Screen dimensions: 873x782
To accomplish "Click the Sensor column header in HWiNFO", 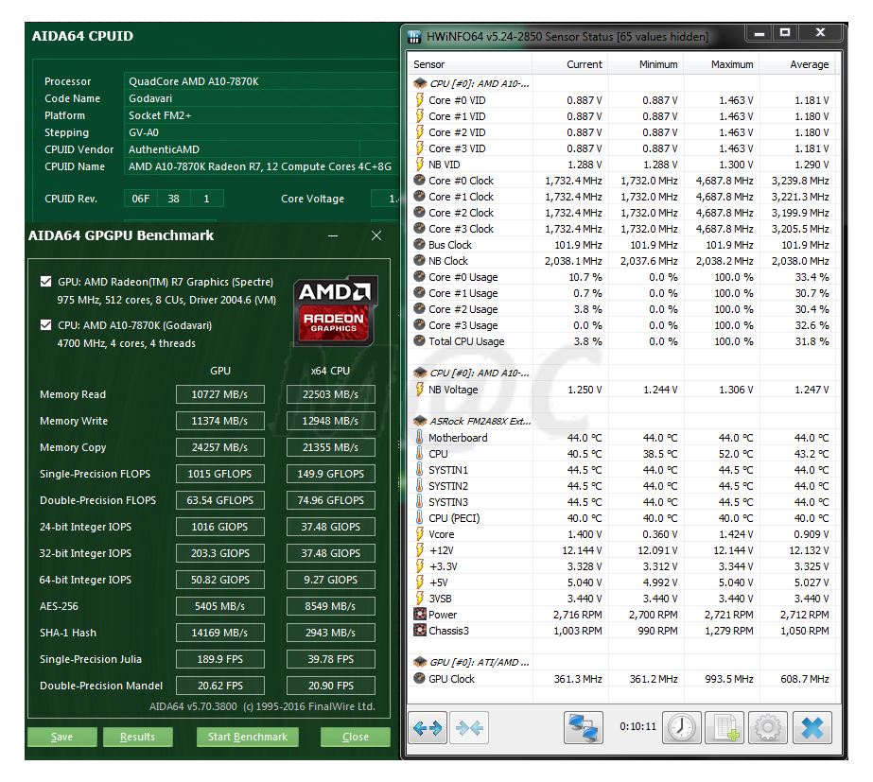I will click(x=470, y=64).
